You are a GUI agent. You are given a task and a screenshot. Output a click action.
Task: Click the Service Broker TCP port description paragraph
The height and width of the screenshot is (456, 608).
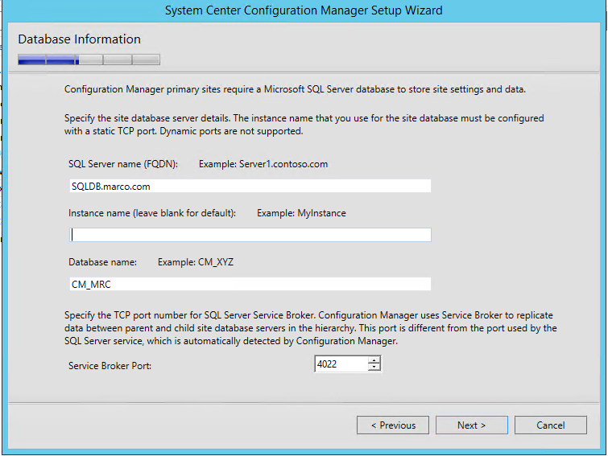point(310,328)
